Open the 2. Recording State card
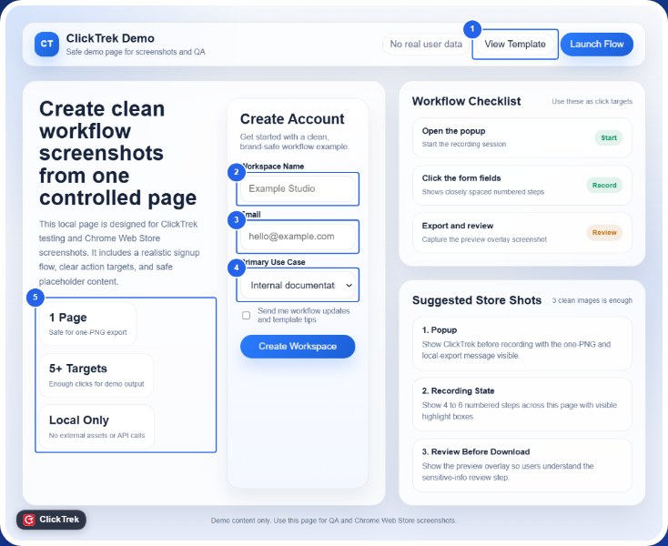The width and height of the screenshot is (668, 546). [521, 404]
